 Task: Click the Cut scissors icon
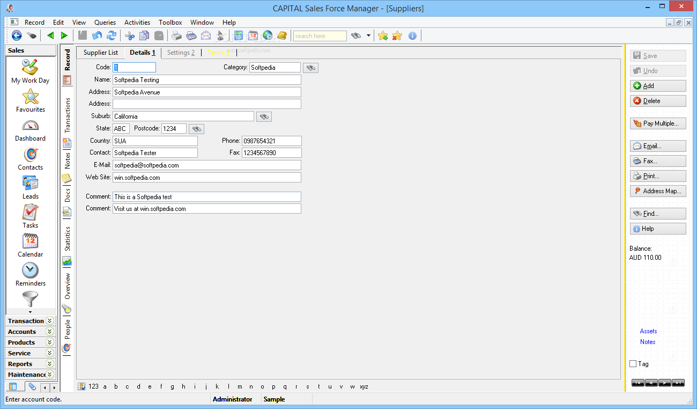(130, 35)
